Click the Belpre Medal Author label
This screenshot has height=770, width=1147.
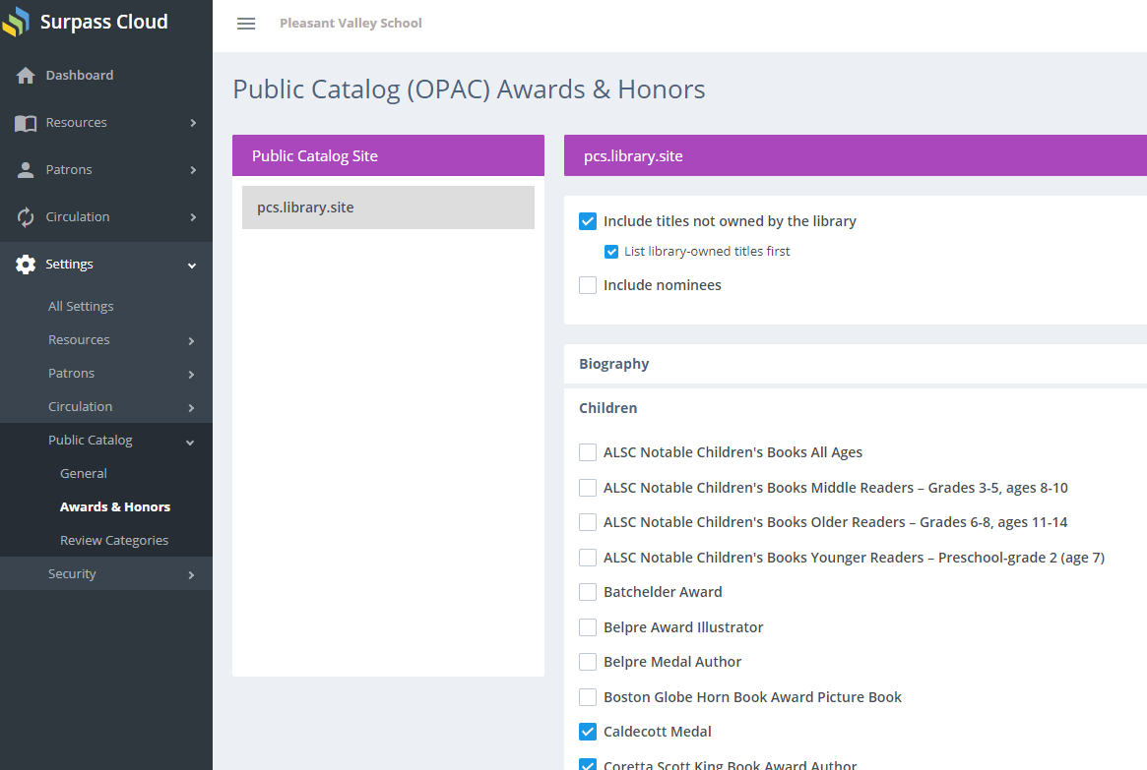pyautogui.click(x=672, y=662)
